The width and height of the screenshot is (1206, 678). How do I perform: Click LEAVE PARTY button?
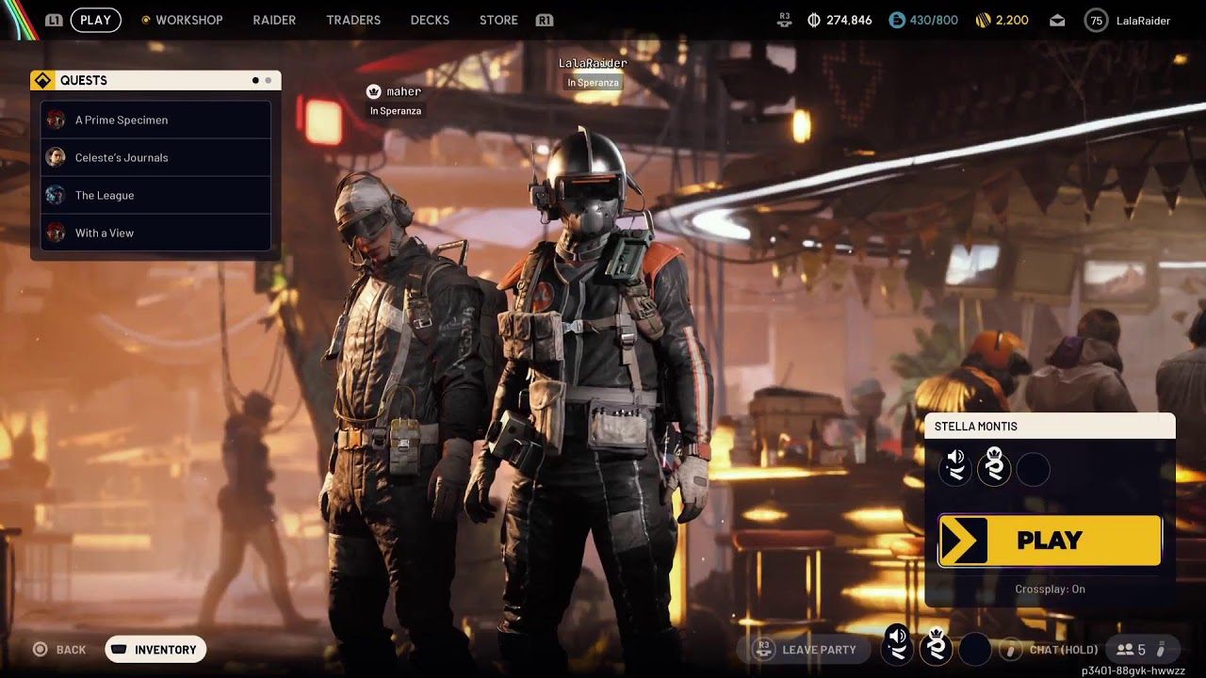(806, 650)
